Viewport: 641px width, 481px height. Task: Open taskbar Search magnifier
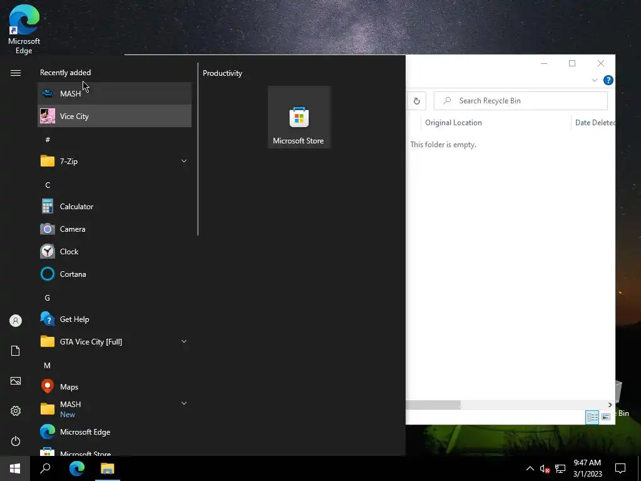point(45,468)
